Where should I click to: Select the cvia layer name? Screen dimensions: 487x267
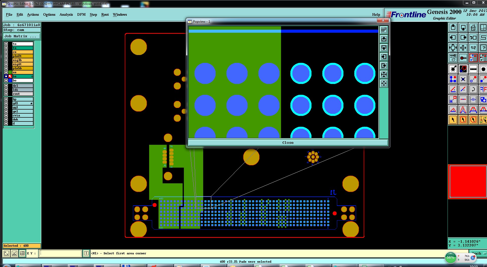tap(23, 115)
